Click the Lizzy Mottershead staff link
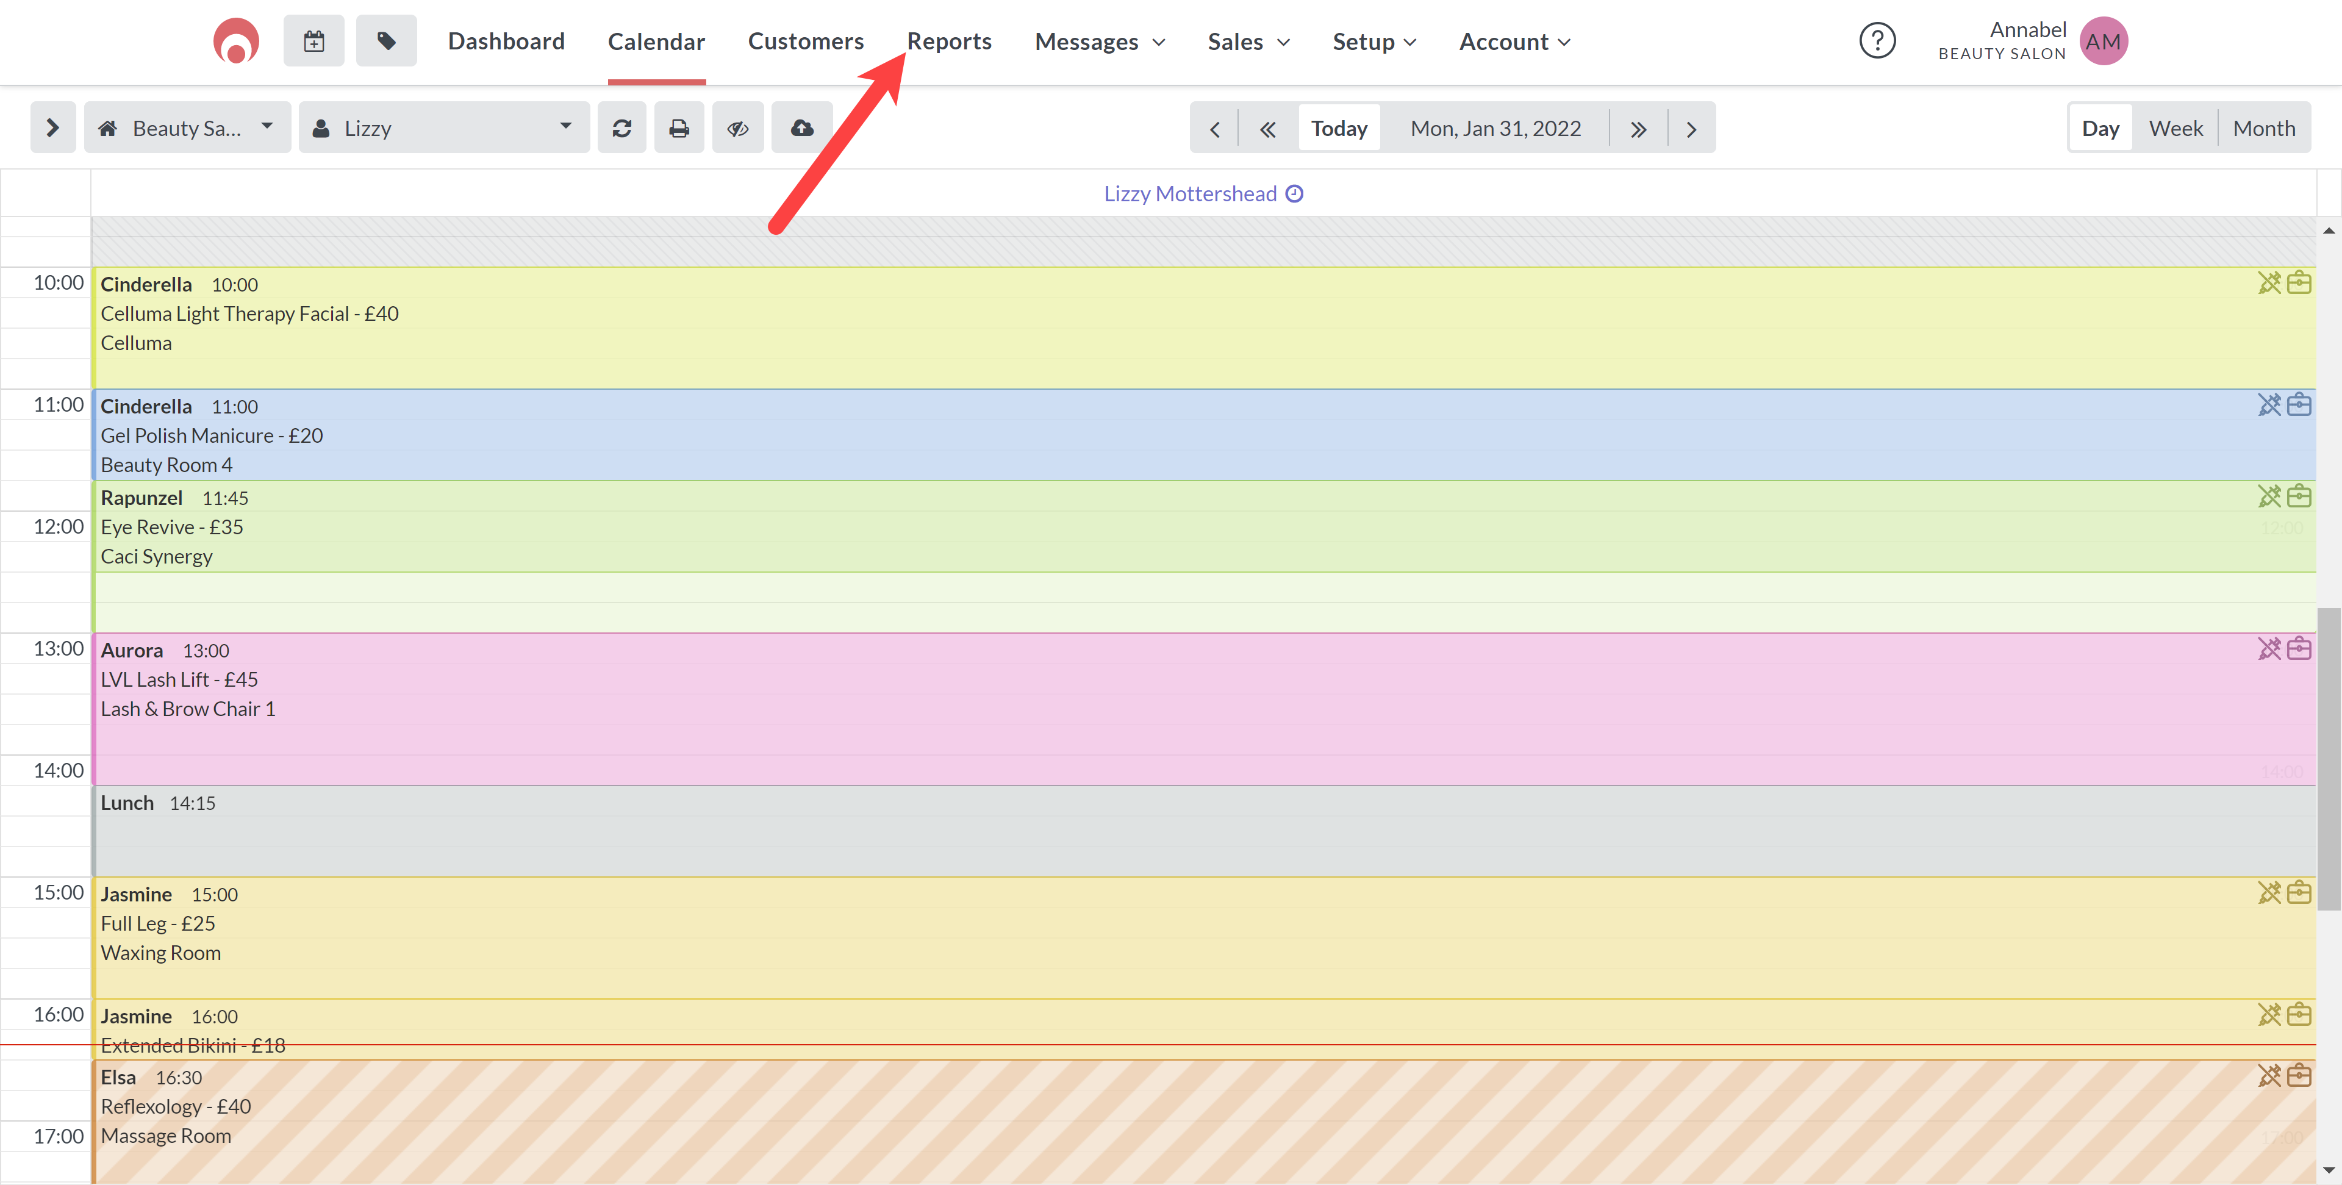This screenshot has width=2342, height=1185. tap(1190, 194)
